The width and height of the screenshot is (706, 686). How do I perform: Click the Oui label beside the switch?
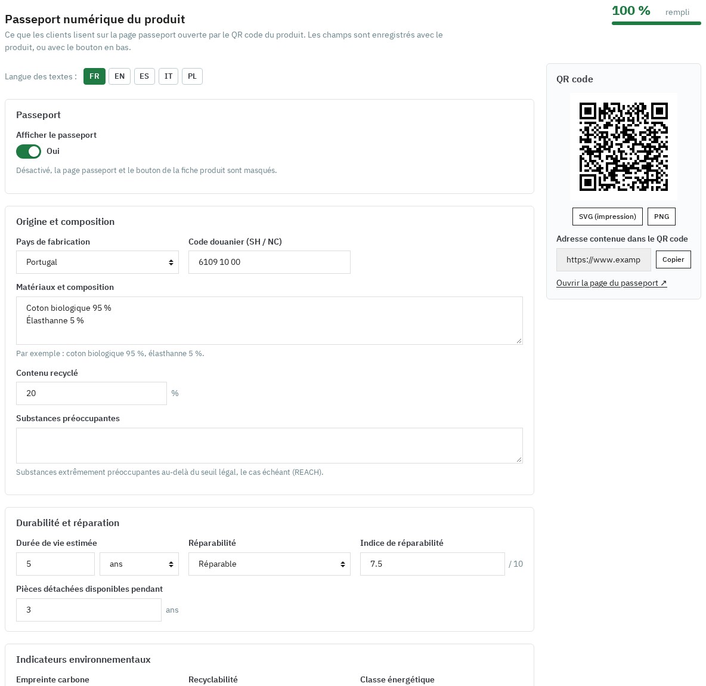pos(52,152)
